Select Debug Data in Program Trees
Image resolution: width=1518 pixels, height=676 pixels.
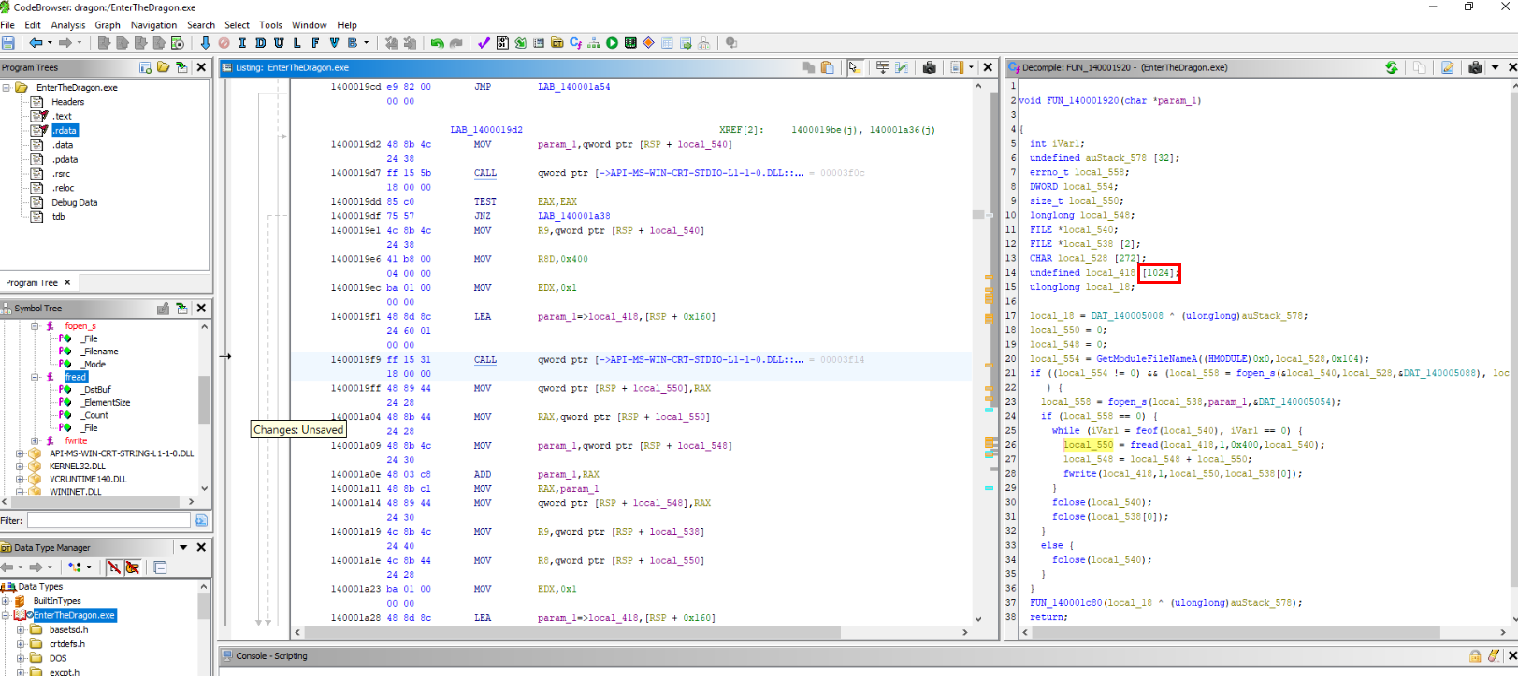pyautogui.click(x=74, y=202)
